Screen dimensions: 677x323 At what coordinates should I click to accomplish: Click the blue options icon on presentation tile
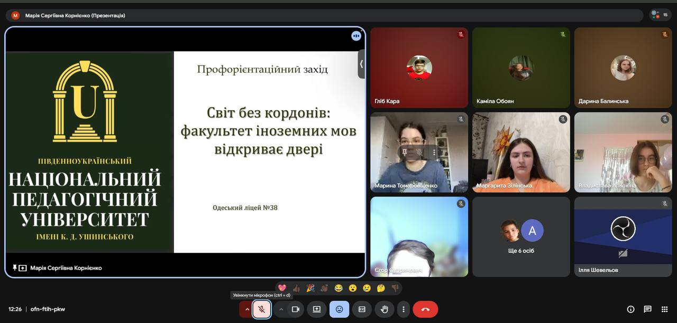(x=356, y=36)
